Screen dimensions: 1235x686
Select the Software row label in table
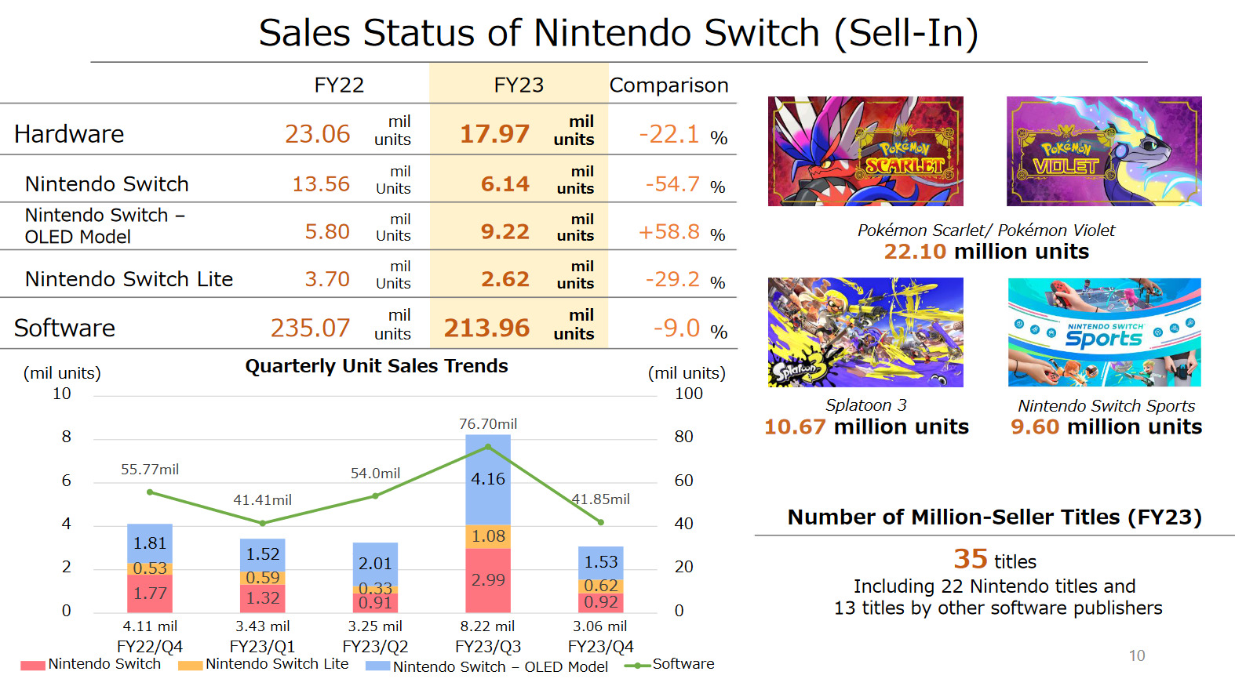click(x=64, y=328)
